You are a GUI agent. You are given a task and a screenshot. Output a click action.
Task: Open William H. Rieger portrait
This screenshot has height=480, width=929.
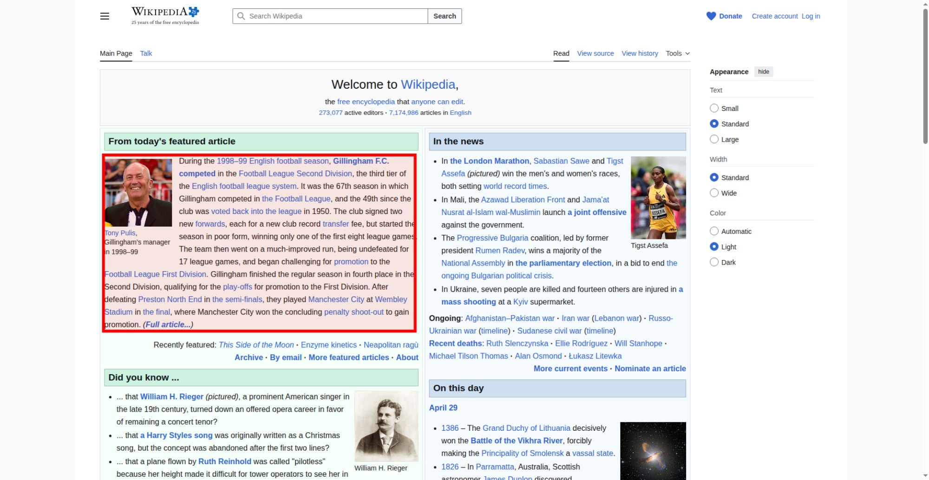[386, 426]
